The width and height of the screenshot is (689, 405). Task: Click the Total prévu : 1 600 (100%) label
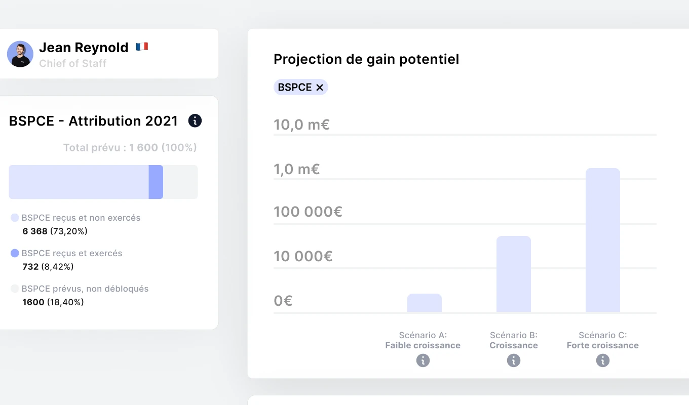click(x=130, y=147)
